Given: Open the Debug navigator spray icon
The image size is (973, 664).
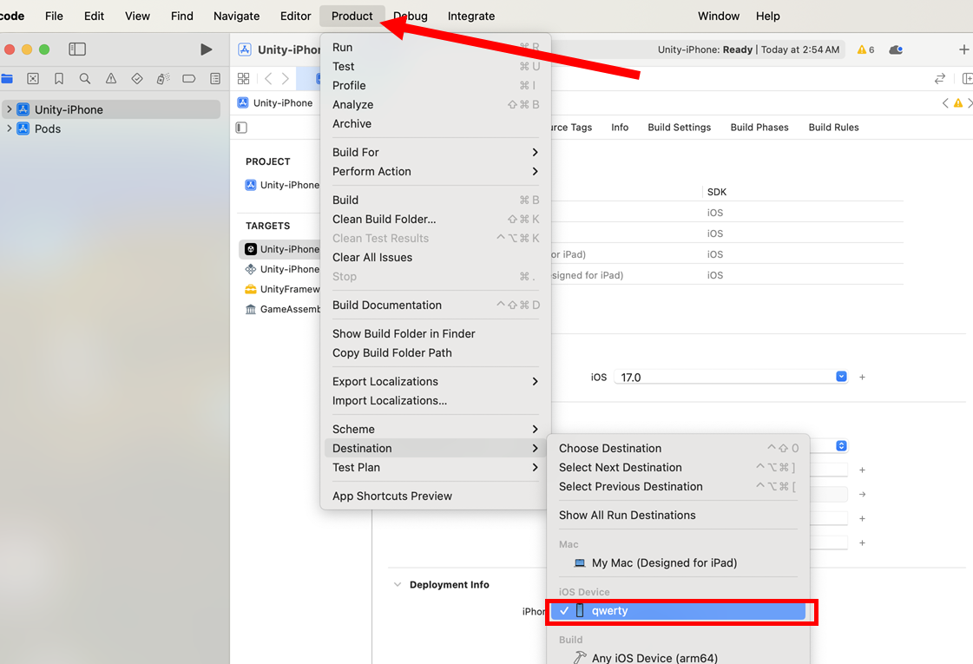Looking at the screenshot, I should click(163, 79).
